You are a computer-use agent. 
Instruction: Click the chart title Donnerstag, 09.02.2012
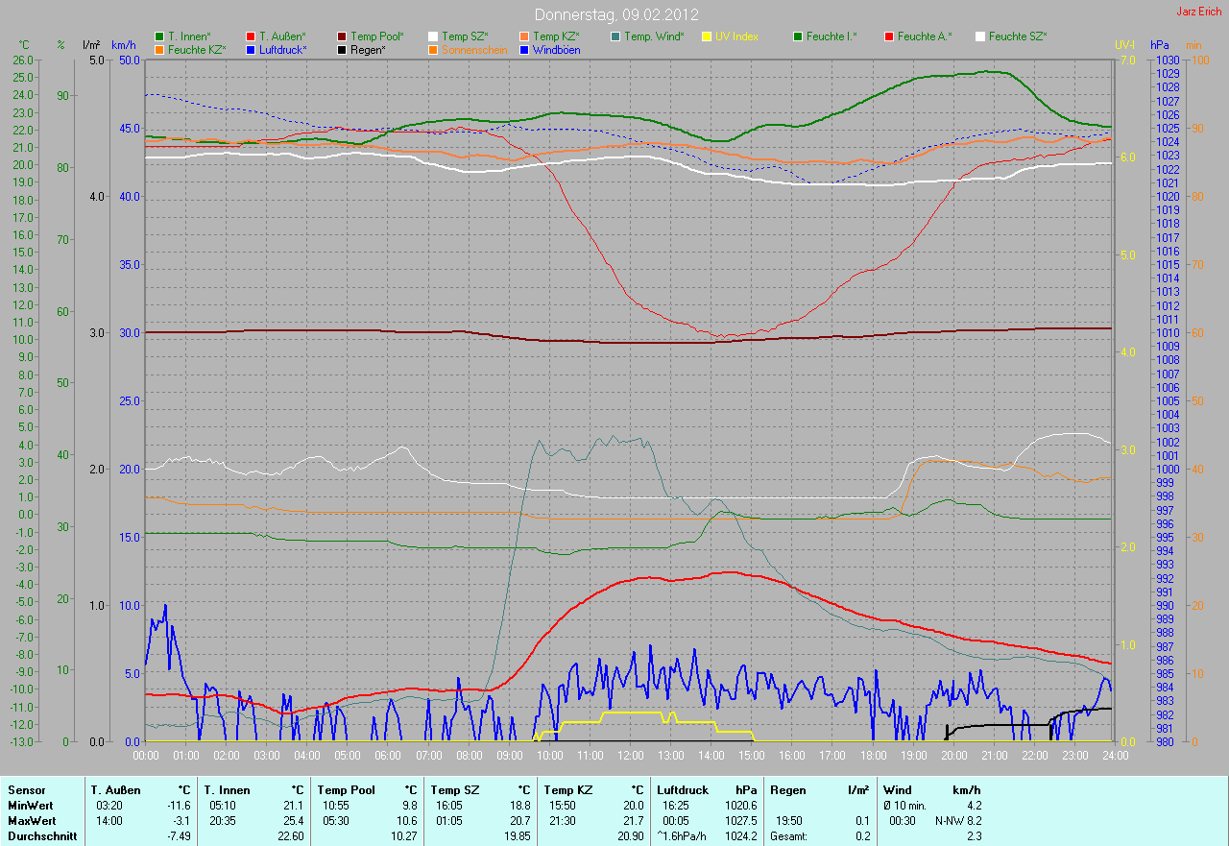pyautogui.click(x=615, y=14)
